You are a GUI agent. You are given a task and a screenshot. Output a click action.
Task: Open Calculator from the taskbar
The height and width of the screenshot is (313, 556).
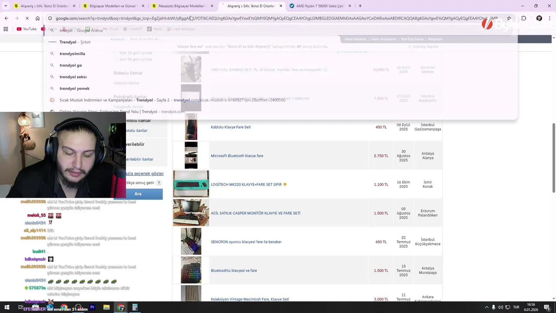135,307
